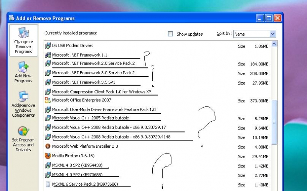Click the Visual C++ 2008 9.0.30729.4148 icon
The image size is (307, 191).
tap(48, 137)
